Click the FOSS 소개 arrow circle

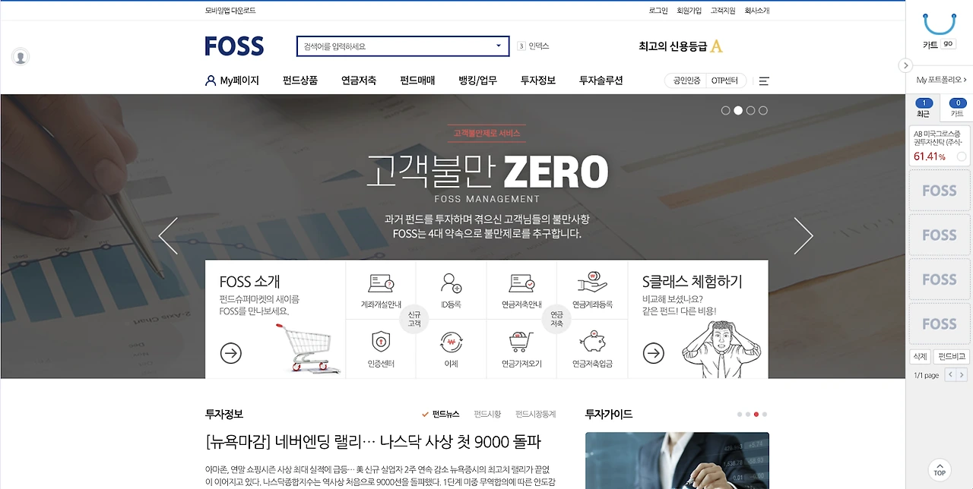[x=230, y=353]
